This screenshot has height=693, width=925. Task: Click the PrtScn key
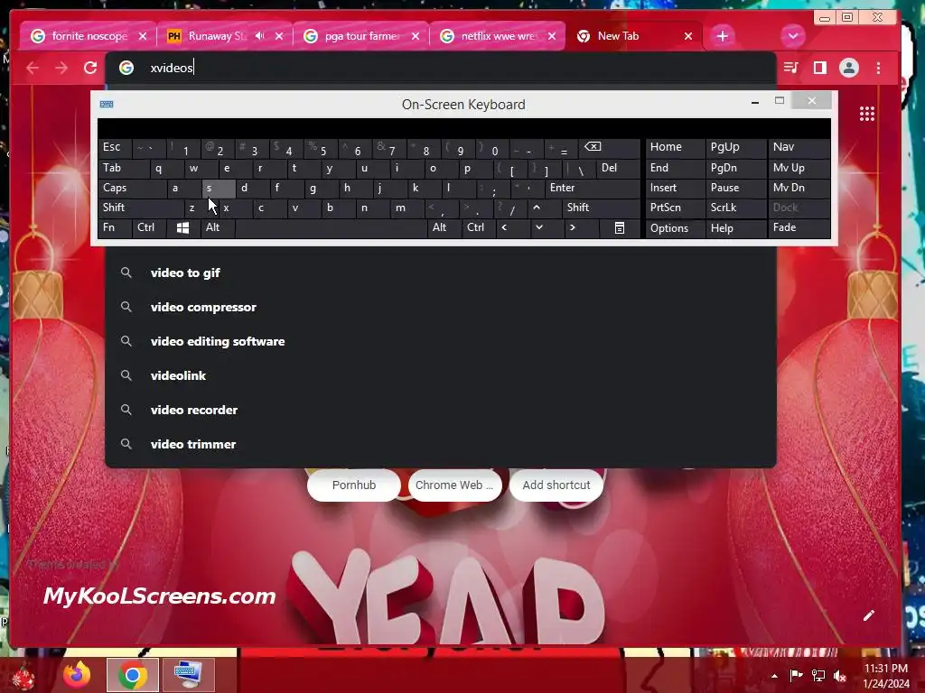(675, 208)
